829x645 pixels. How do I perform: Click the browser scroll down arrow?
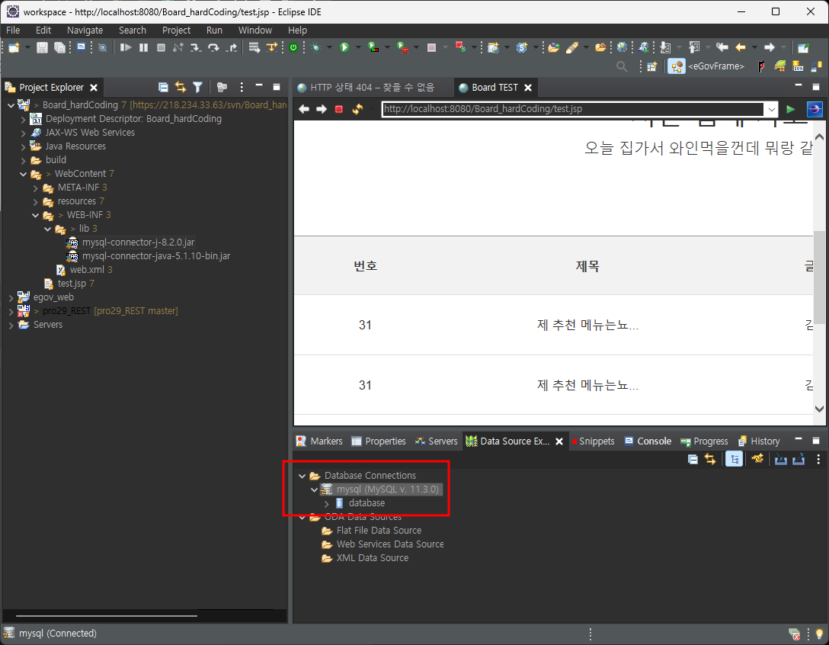pos(819,409)
